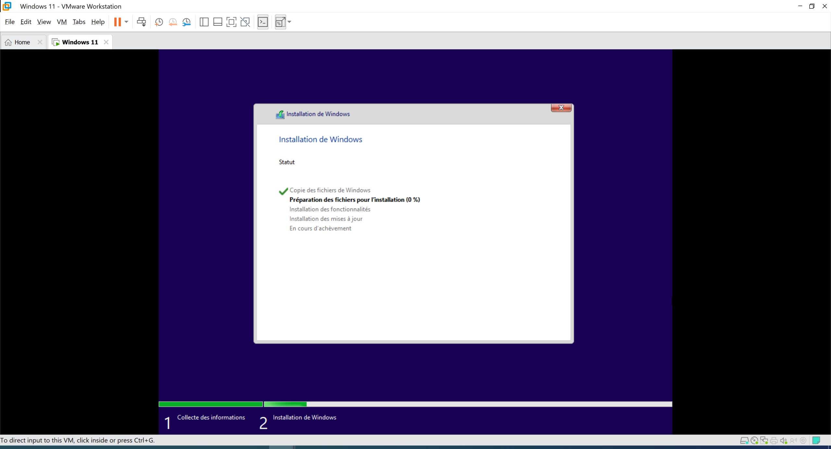Screen dimensions: 831x449
Task: Click Send Ctrl+Alt+Del toolbar icon
Action: pyautogui.click(x=141, y=22)
